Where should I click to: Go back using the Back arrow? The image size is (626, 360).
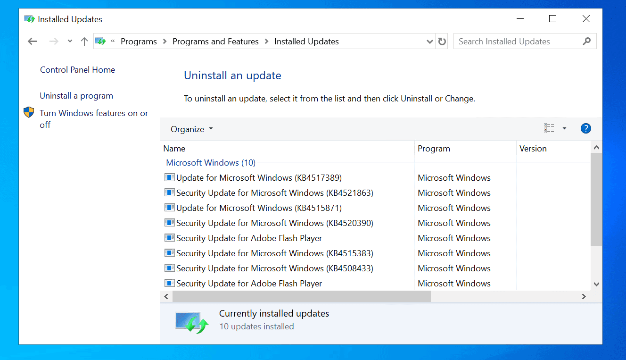point(33,42)
